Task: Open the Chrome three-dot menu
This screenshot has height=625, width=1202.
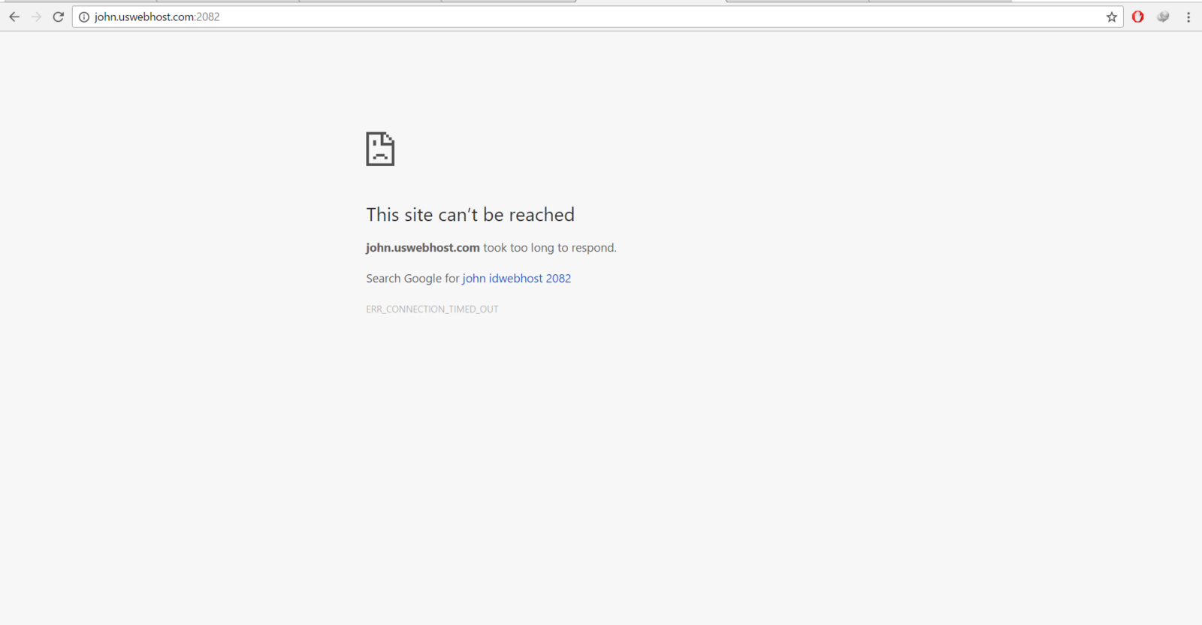Action: [x=1188, y=17]
